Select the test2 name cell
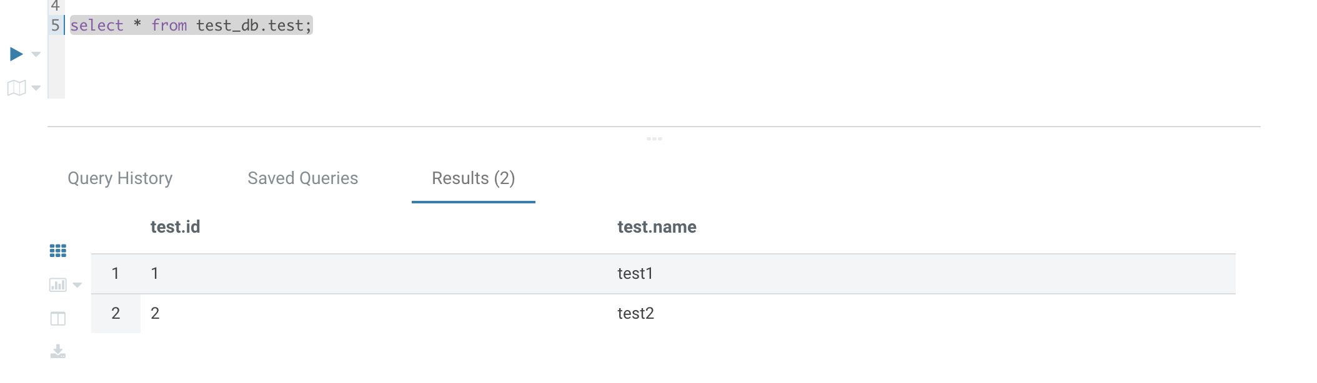 click(635, 313)
